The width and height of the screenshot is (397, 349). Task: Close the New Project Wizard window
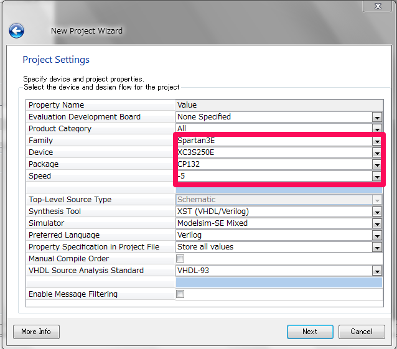click(378, 6)
